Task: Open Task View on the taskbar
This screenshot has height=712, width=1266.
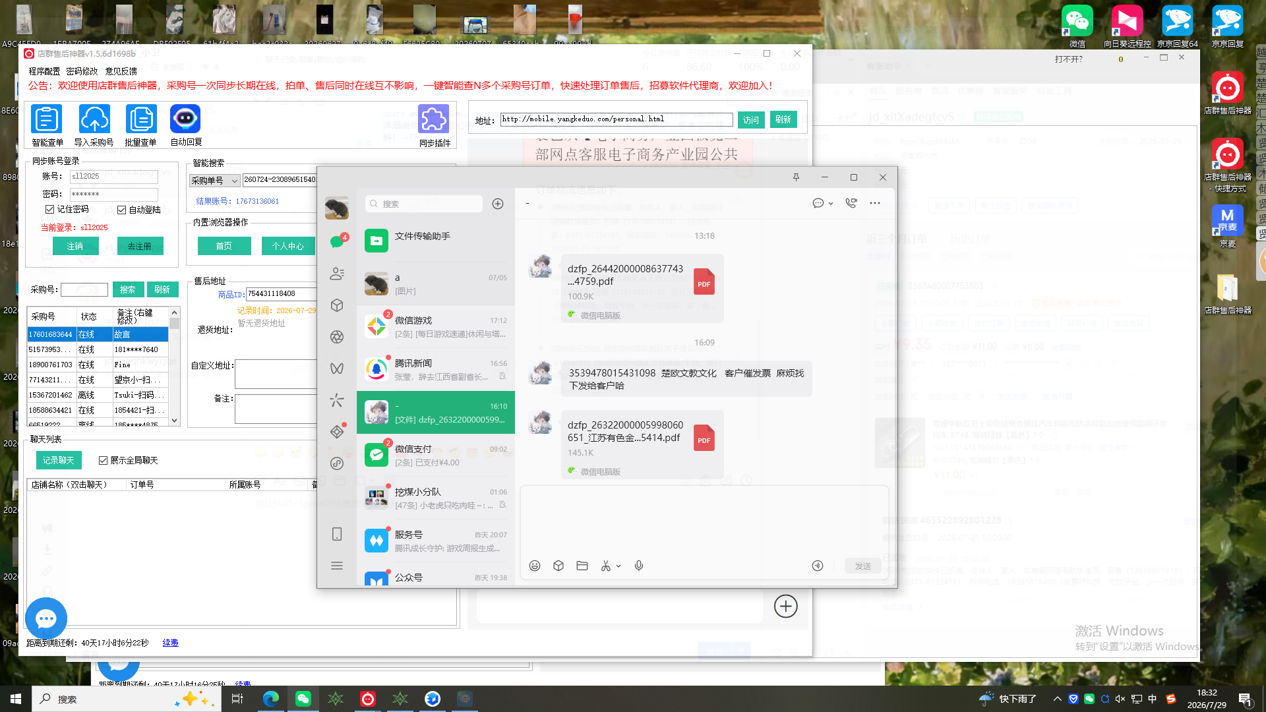Action: pos(237,699)
